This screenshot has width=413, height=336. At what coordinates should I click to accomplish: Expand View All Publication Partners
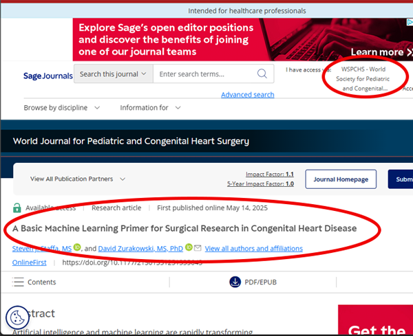click(77, 179)
